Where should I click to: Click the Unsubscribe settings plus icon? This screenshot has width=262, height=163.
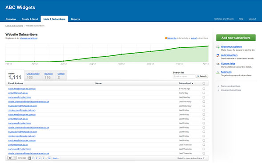[x=218, y=90]
